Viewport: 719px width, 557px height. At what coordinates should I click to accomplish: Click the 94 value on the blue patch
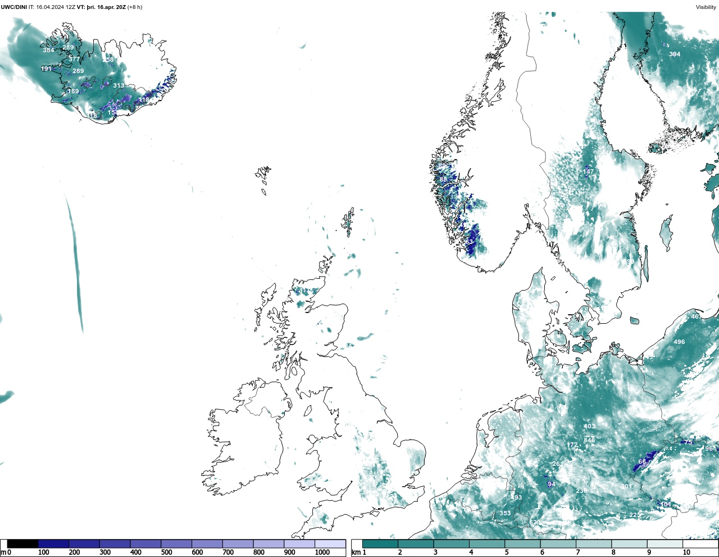click(552, 484)
